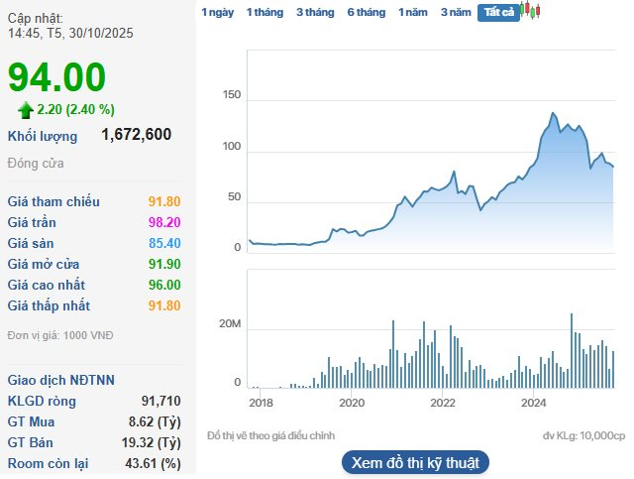Click the "Giá trần" value 98.20
Screen dimensions: 634x479
163,222
